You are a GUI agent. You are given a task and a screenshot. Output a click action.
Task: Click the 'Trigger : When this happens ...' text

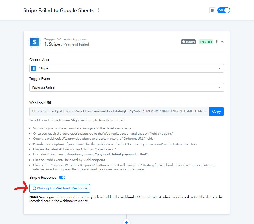point(67,39)
